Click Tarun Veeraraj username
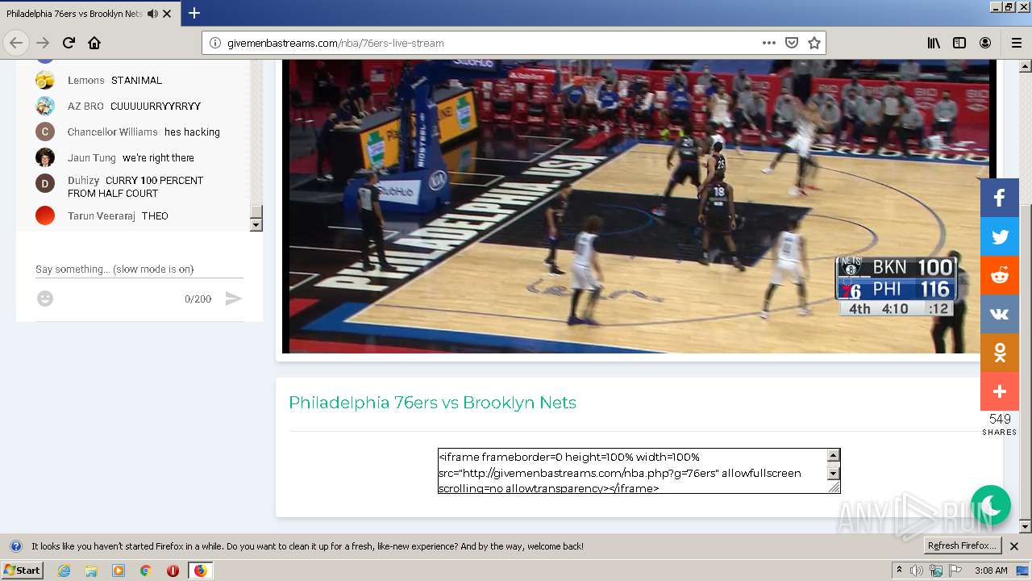The width and height of the screenshot is (1032, 581). (102, 215)
